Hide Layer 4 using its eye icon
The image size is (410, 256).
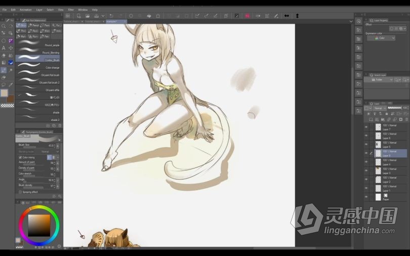pos(366,162)
